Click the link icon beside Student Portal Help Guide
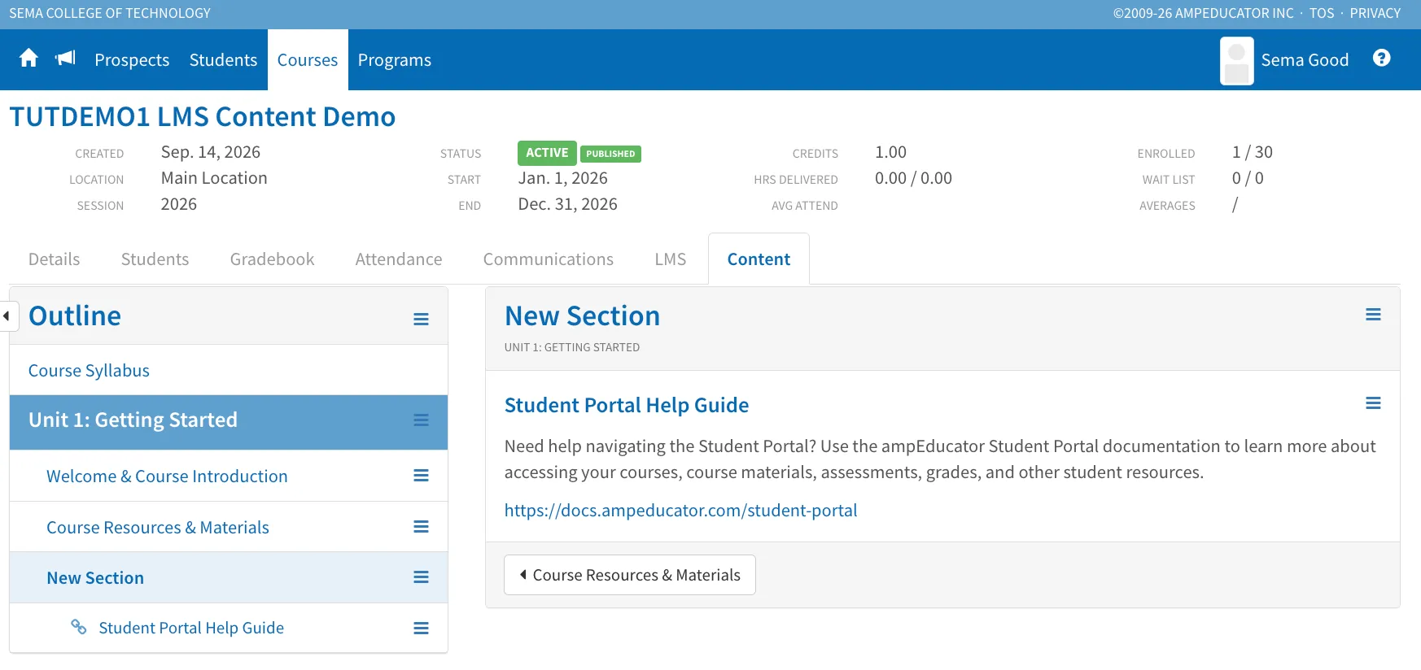 click(x=79, y=627)
